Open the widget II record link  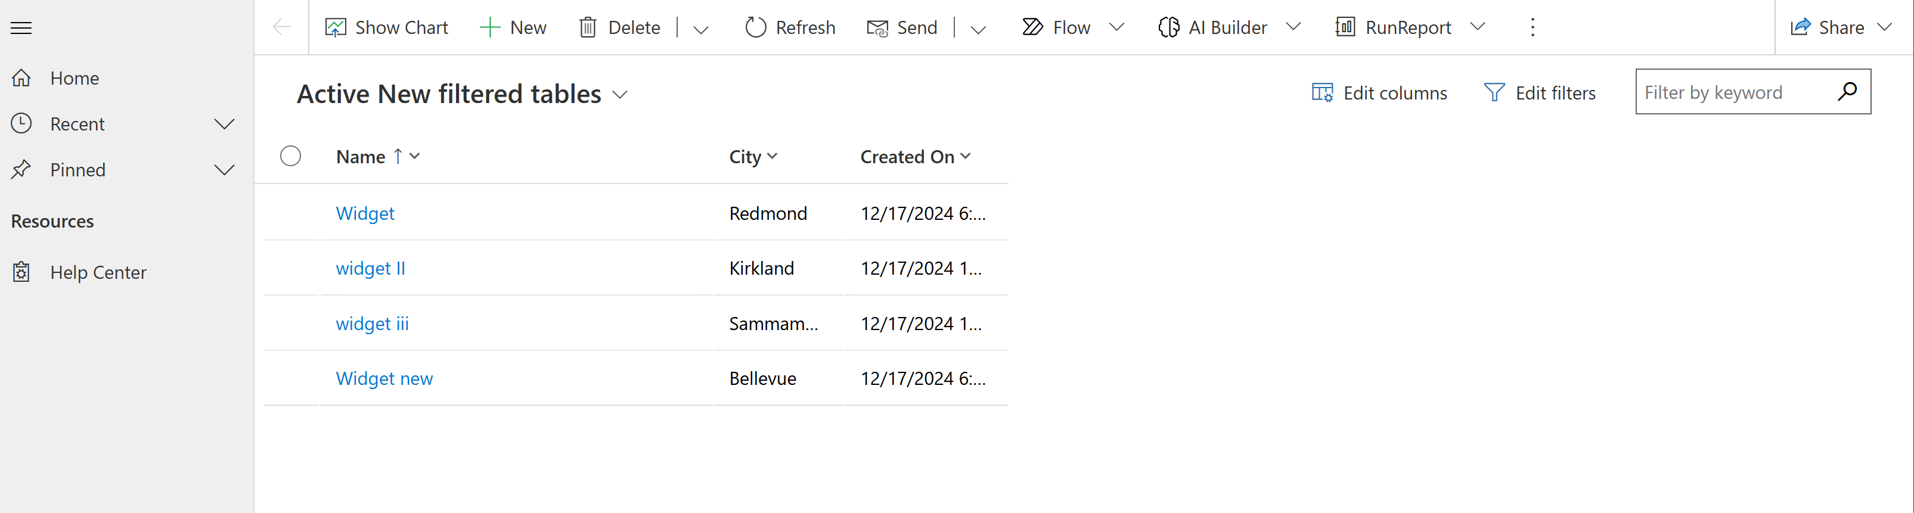pos(371,268)
